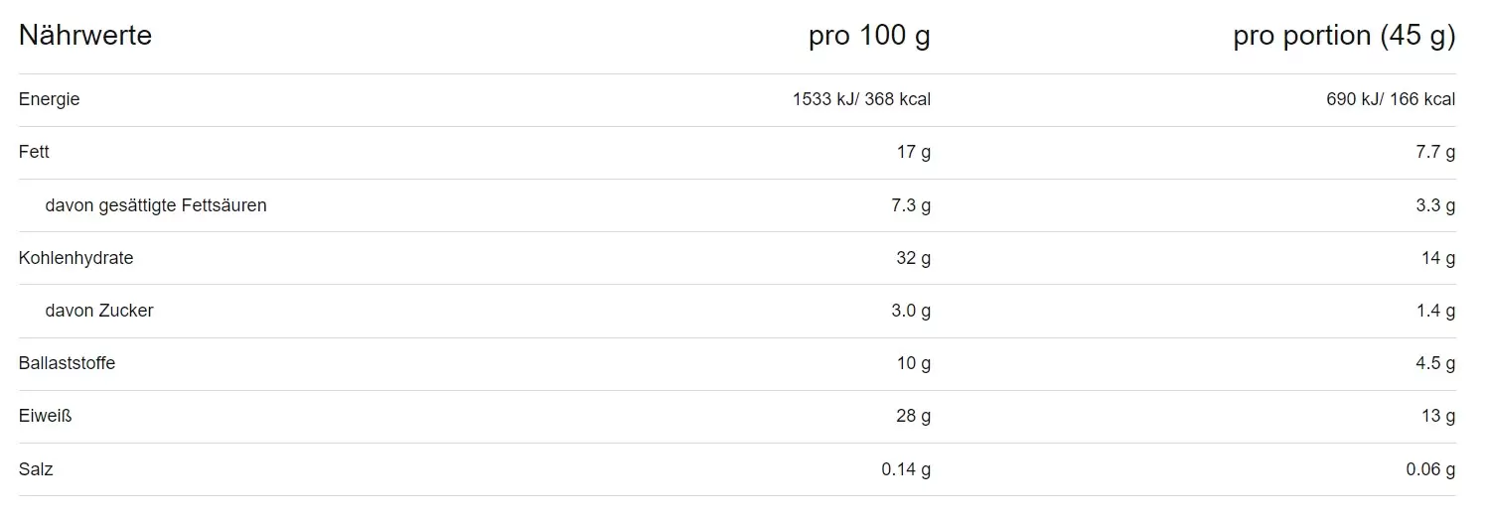Click the Nährwerte table heading
Image resolution: width=1487 pixels, height=516 pixels.
coord(85,36)
